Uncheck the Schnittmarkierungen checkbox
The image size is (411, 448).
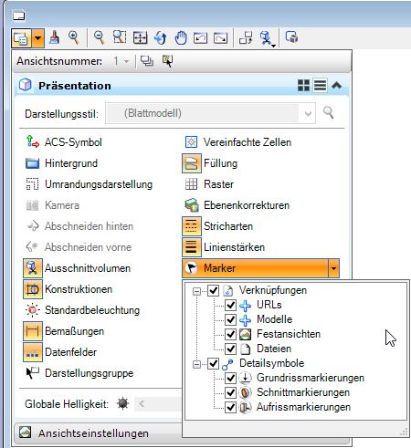pos(230,392)
